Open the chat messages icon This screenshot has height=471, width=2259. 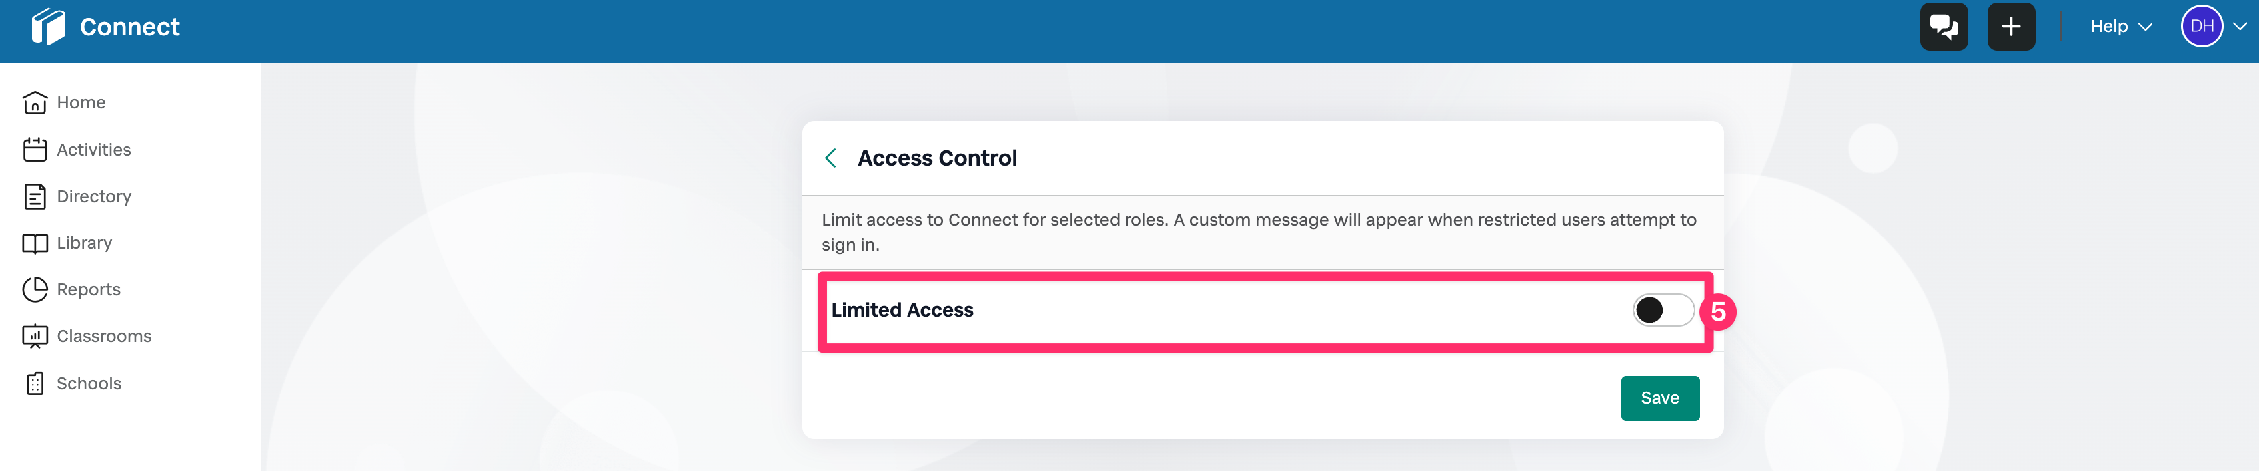[x=1943, y=26]
